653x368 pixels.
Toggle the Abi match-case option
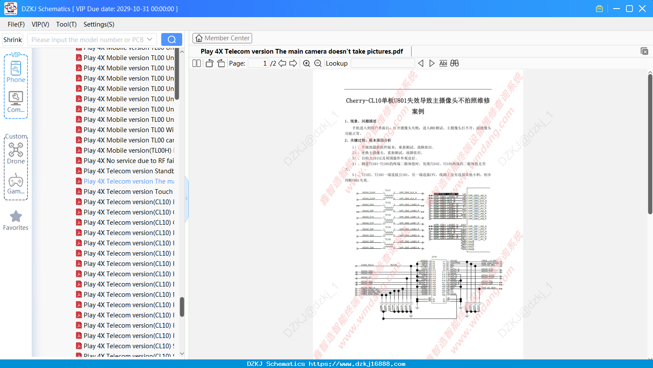pyautogui.click(x=443, y=63)
